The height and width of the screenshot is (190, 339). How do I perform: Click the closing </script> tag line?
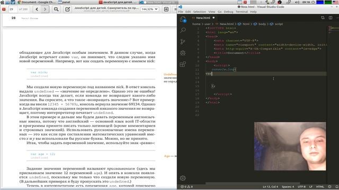click(x=222, y=94)
